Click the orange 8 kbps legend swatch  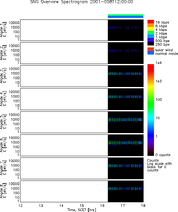pyautogui.click(x=151, y=25)
